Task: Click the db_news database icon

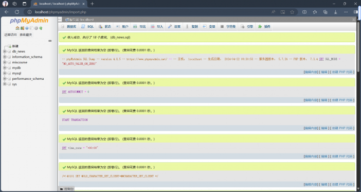Action: coord(9,51)
